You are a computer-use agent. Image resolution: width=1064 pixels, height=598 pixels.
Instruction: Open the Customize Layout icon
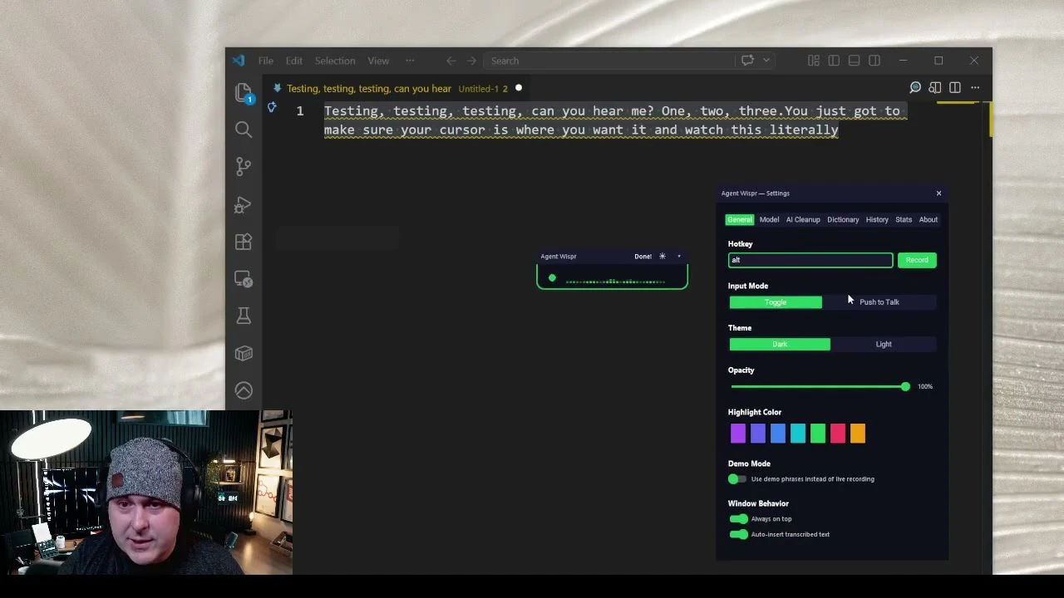pyautogui.click(x=814, y=61)
